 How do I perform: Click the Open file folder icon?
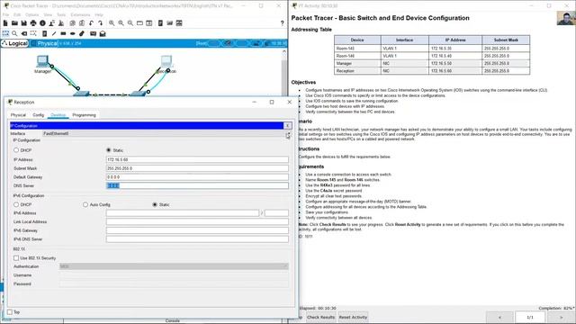(x=14, y=23)
